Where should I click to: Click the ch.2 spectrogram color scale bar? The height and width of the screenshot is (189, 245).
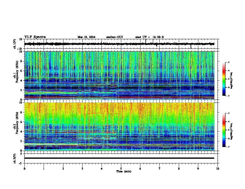click(x=224, y=130)
